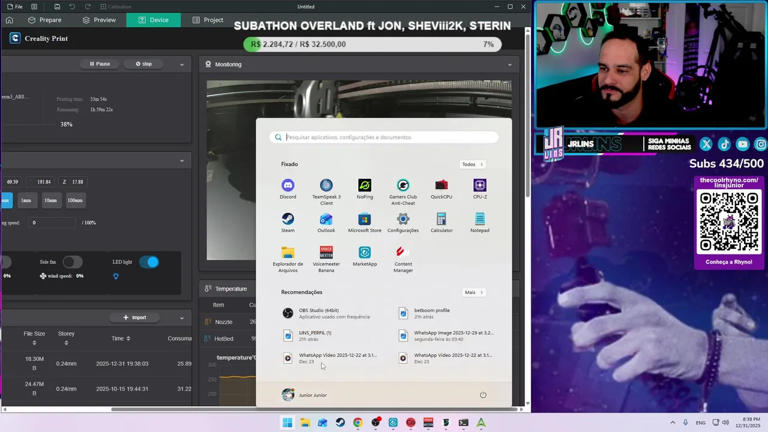Open File Explorer from taskbar

[305, 422]
